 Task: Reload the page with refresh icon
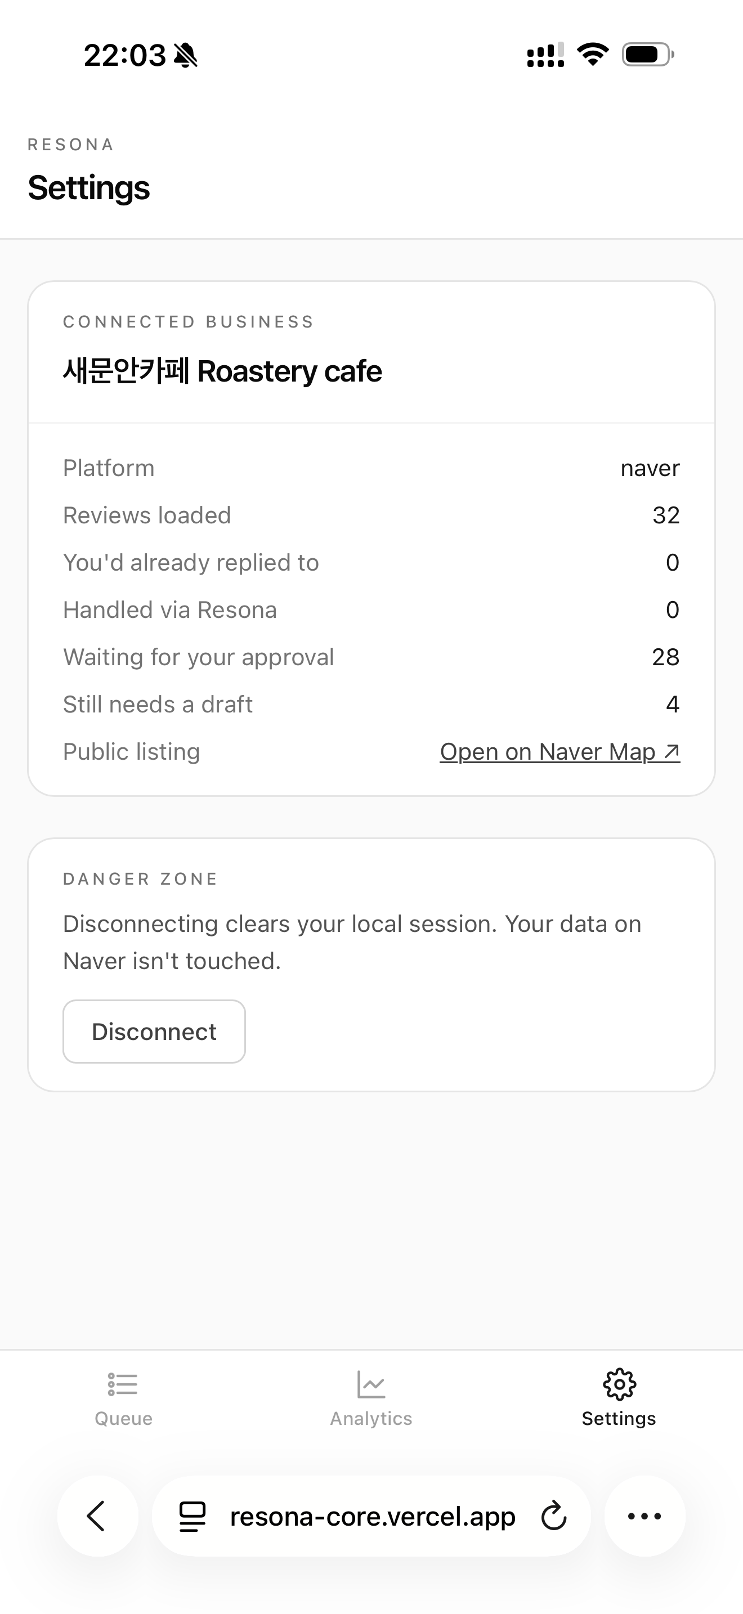[553, 1516]
